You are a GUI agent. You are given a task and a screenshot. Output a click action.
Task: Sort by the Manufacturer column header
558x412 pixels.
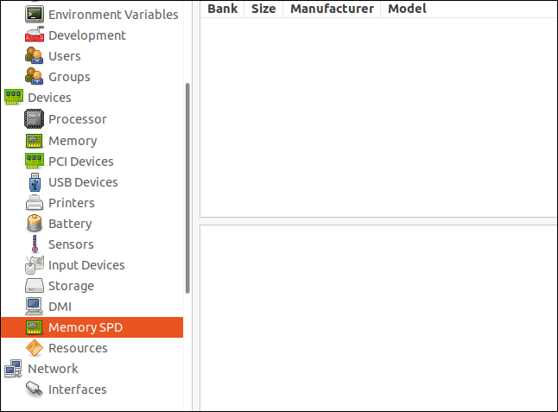click(x=332, y=9)
